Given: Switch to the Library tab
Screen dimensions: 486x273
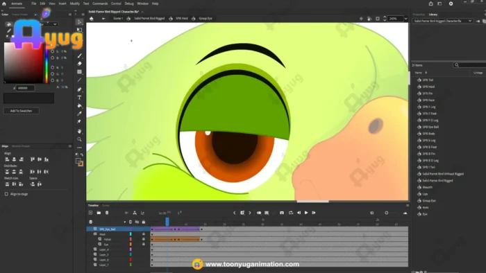Looking at the screenshot, I should click(433, 15).
